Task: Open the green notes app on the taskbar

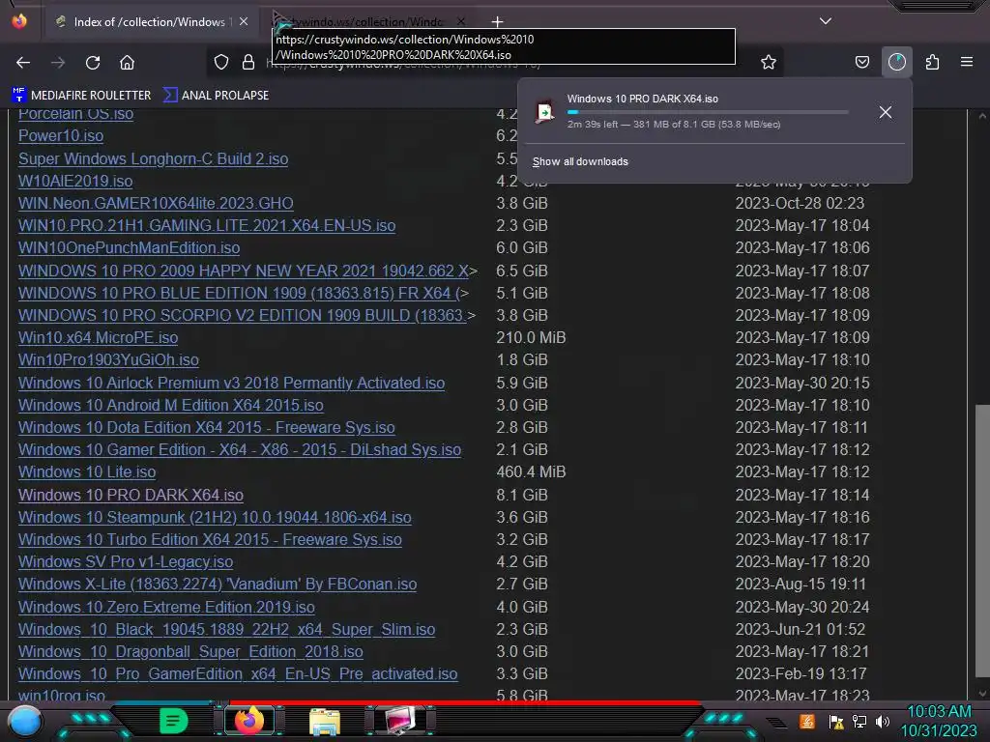Action: click(174, 721)
